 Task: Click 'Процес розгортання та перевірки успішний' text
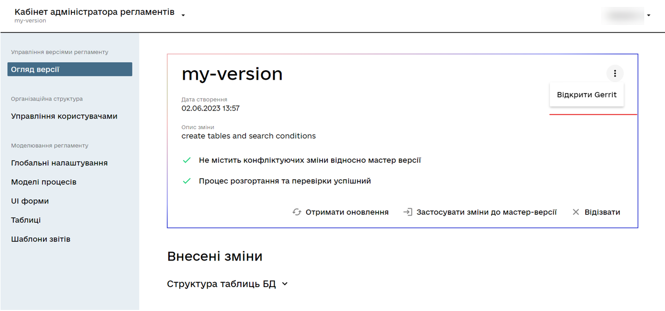point(285,181)
